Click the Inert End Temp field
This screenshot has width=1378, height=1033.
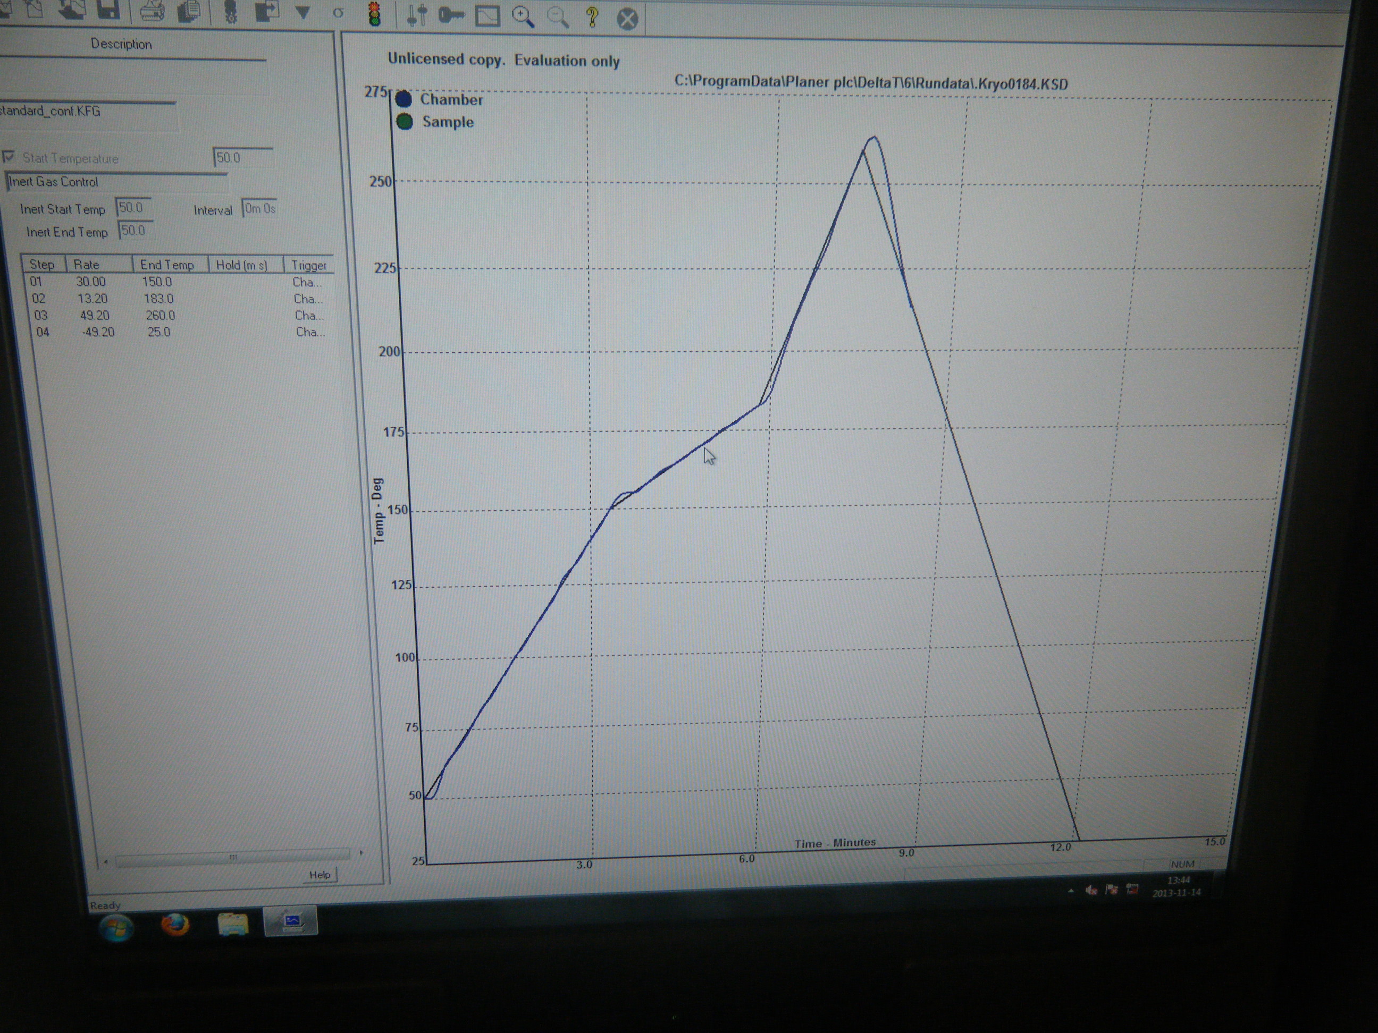tap(135, 231)
